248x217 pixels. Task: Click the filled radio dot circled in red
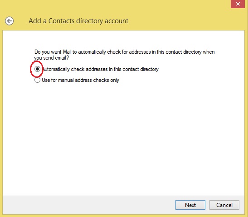coord(37,69)
